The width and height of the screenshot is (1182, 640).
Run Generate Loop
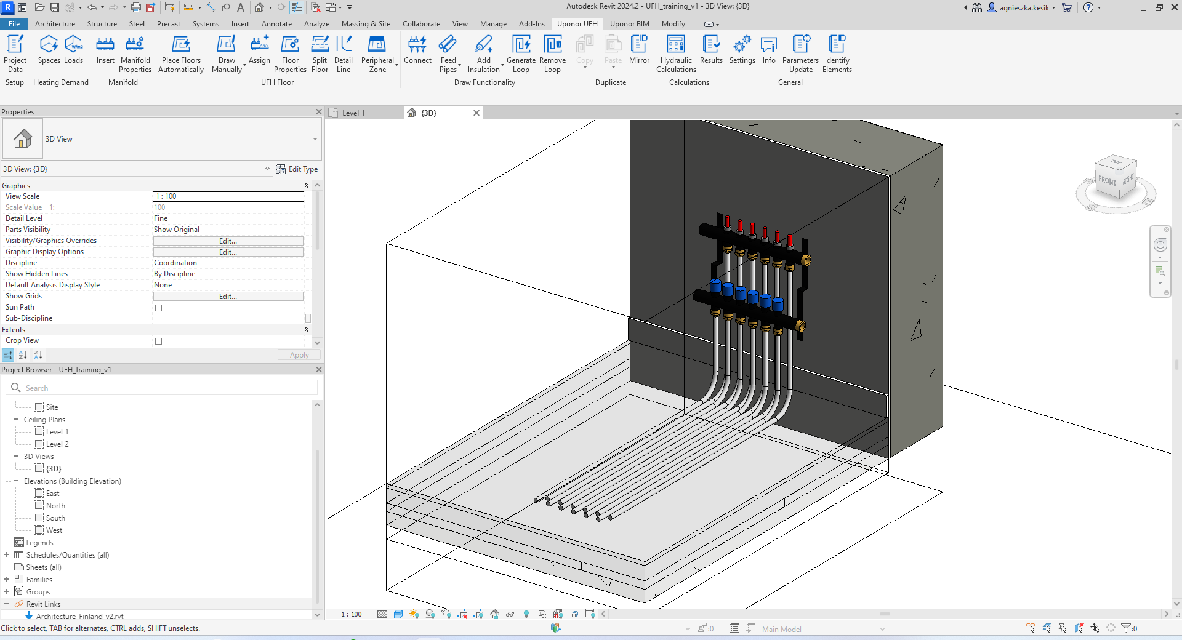click(x=521, y=54)
